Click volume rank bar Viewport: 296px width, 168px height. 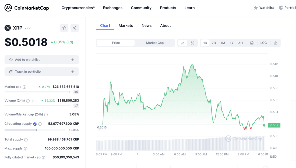coord(37,106)
